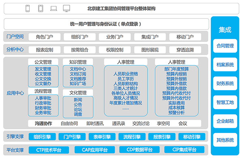
Task: Click 三类人才统计 entry
Action: [x=126, y=88]
